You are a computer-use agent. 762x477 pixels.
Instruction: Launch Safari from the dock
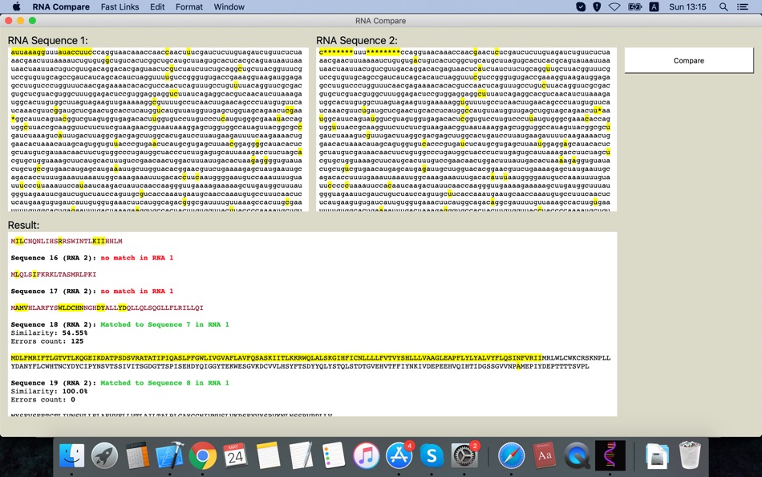[511, 456]
